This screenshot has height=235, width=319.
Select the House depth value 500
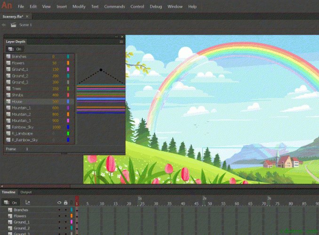tap(56, 101)
